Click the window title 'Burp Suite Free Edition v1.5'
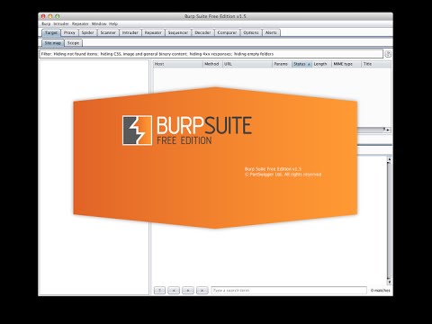The width and height of the screenshot is (432, 324). click(215, 16)
